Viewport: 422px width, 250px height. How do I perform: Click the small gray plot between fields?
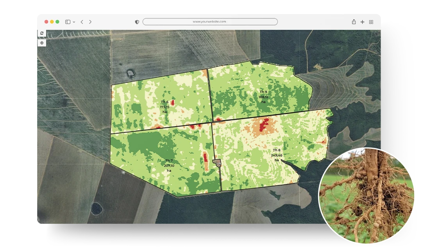pyautogui.click(x=216, y=163)
